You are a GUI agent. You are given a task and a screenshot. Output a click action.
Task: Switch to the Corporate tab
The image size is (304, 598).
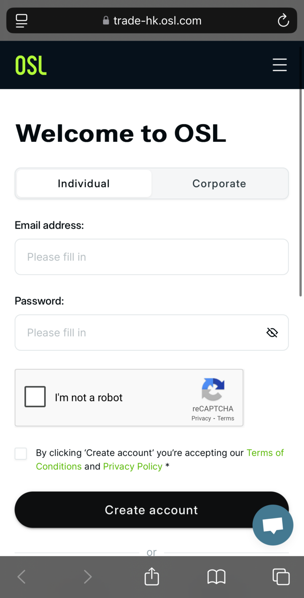(x=219, y=184)
